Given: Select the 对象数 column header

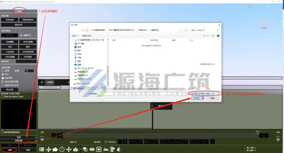Looking at the screenshot, I should pos(50,82).
